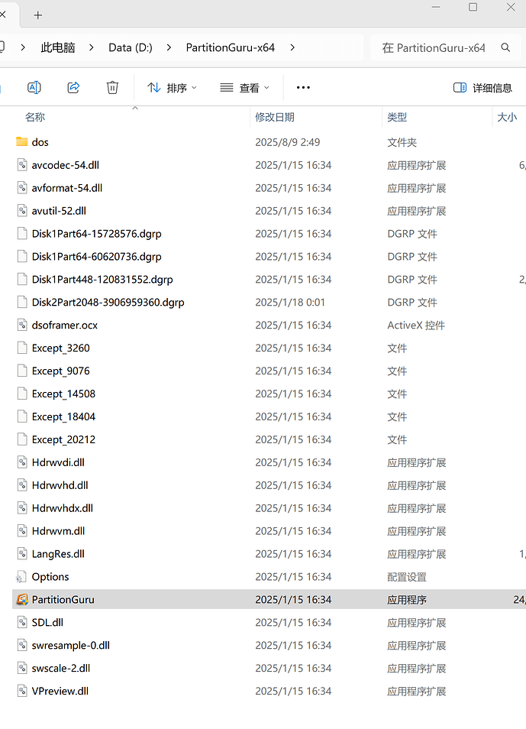Click the 配置设置 type cell
526x729 pixels.
pos(407,576)
